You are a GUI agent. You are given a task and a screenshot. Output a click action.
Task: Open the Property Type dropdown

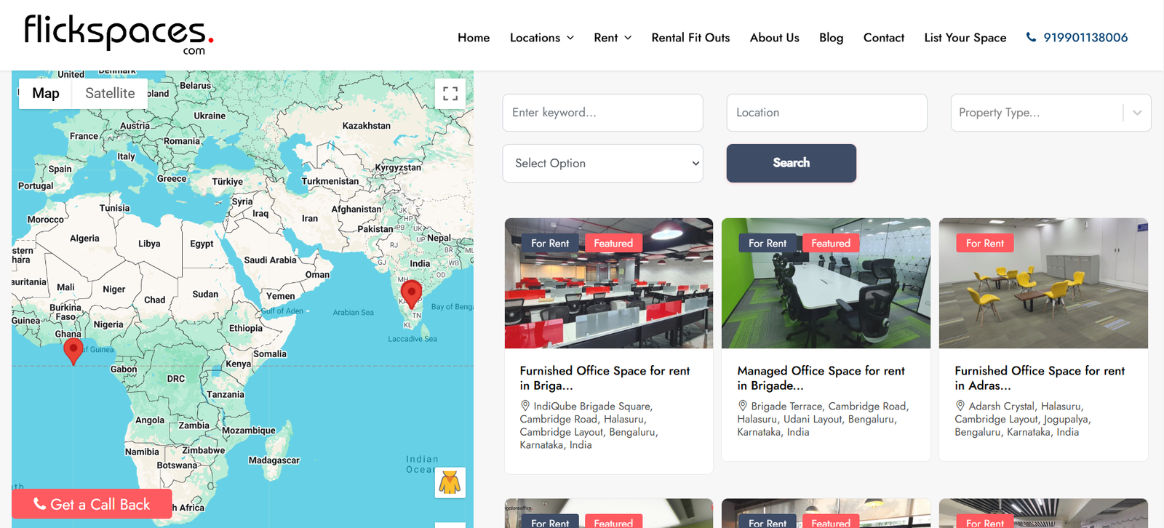click(1050, 113)
